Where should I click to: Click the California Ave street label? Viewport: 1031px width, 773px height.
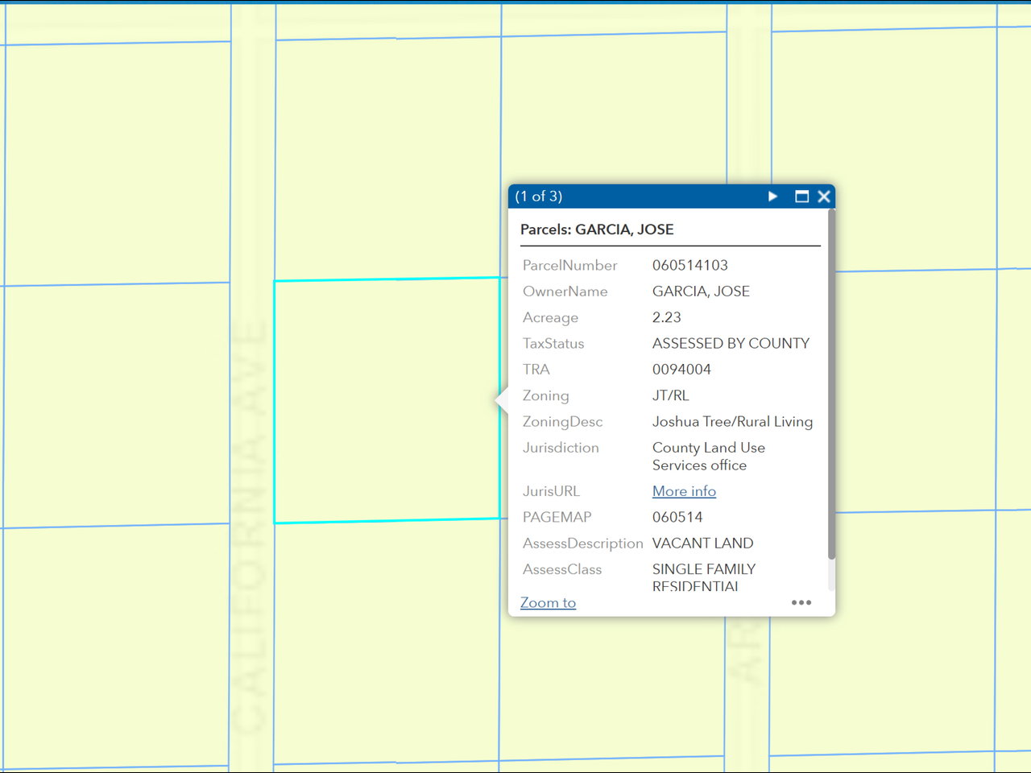pyautogui.click(x=249, y=523)
